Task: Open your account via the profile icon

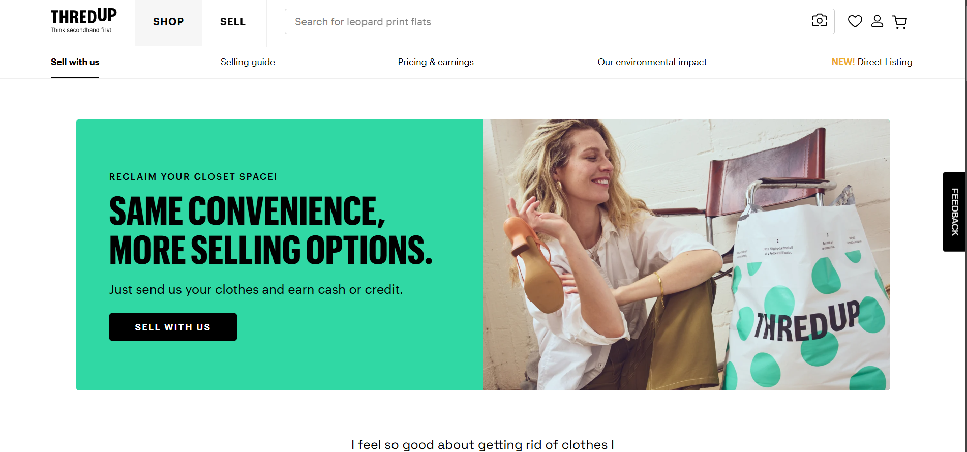Action: [x=877, y=21]
